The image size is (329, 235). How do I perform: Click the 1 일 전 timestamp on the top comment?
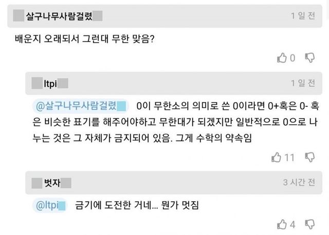[303, 15]
